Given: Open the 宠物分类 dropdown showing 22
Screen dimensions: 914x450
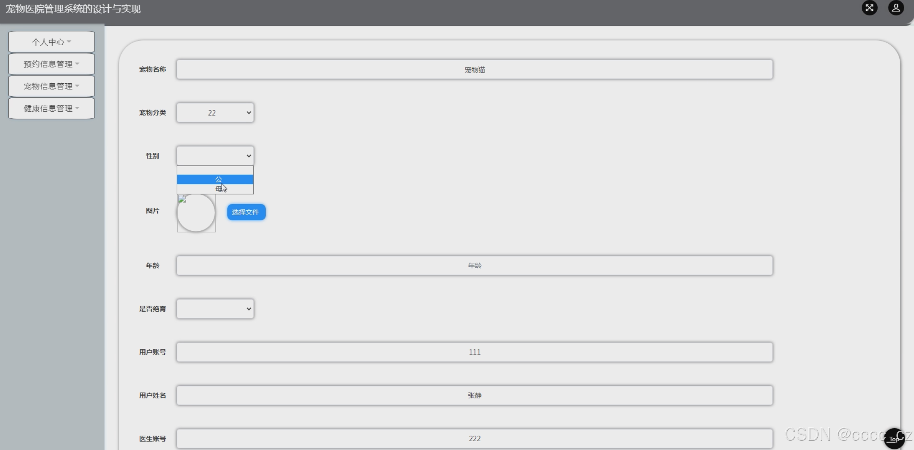Looking at the screenshot, I should click(x=215, y=113).
